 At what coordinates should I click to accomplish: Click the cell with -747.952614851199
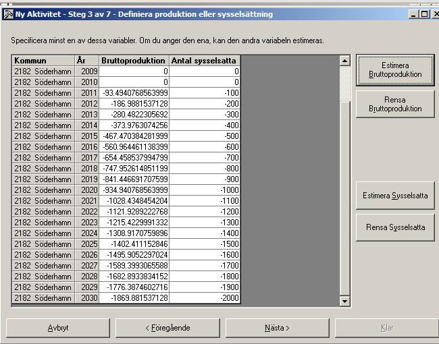click(134, 169)
